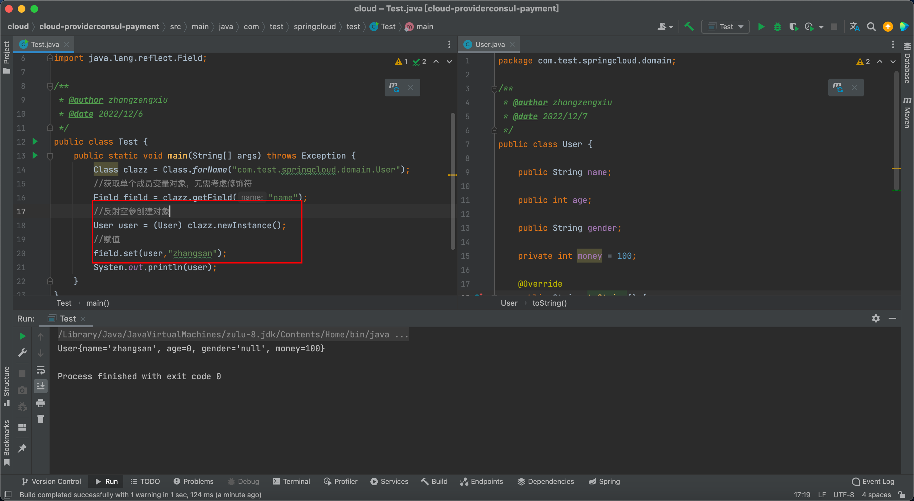
Task: Open the Translate plugin icon
Action: click(x=854, y=27)
